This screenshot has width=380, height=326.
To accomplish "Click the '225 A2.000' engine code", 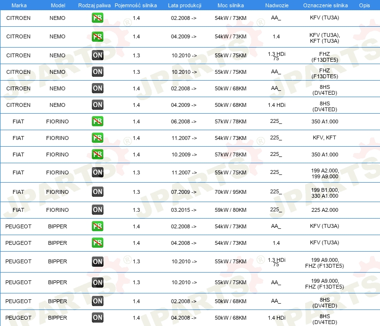I will click(325, 210).
